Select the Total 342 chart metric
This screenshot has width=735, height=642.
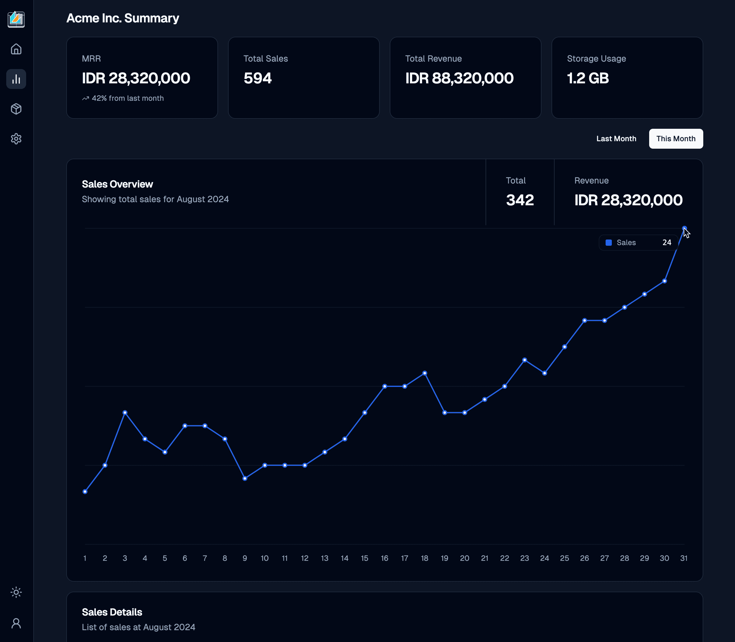(520, 192)
